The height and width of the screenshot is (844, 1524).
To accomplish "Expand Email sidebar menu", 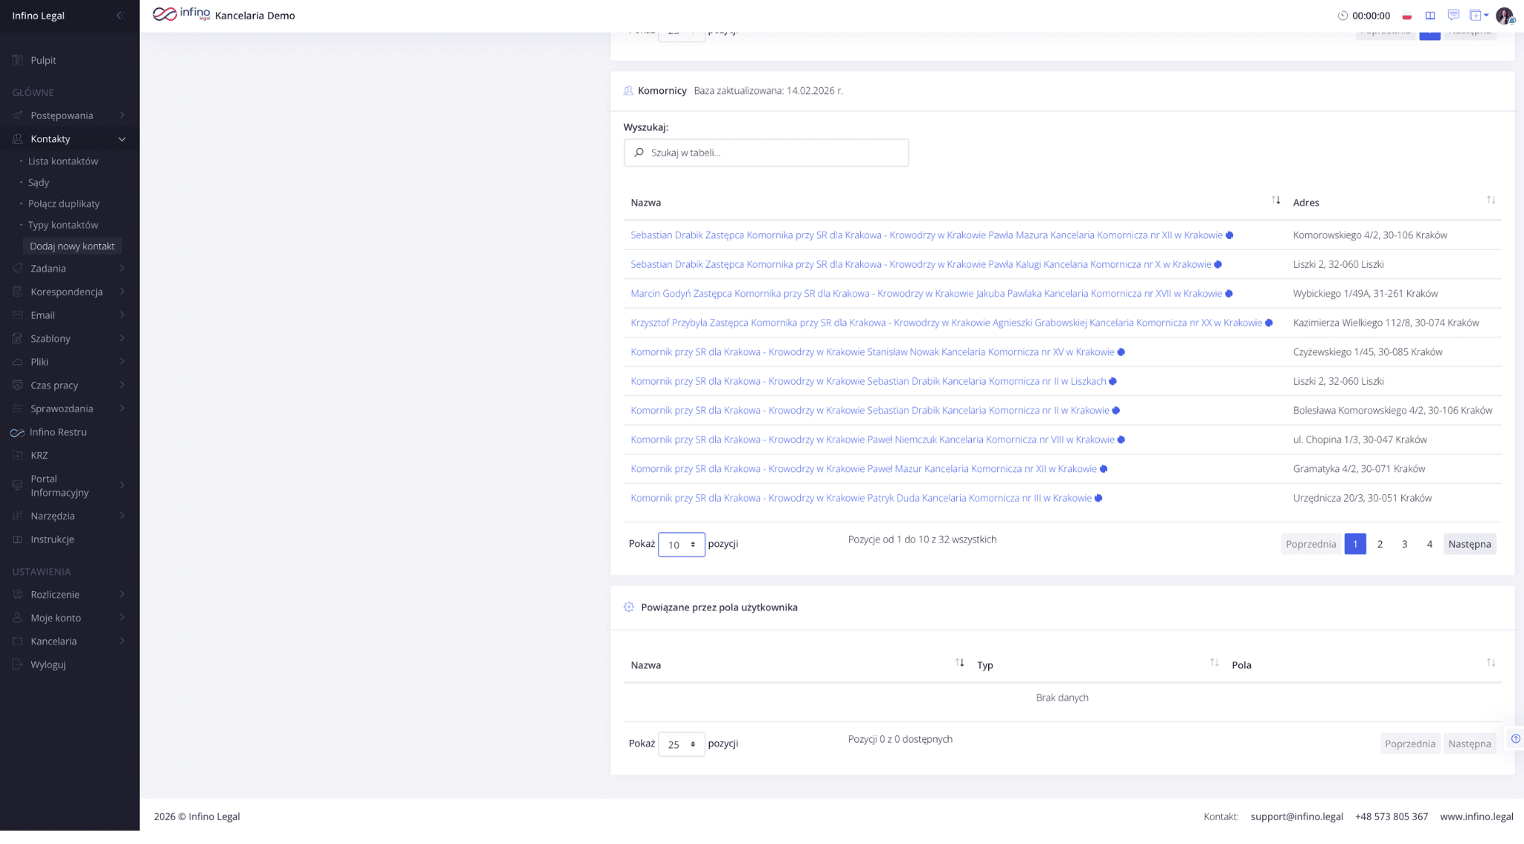I will coord(69,316).
